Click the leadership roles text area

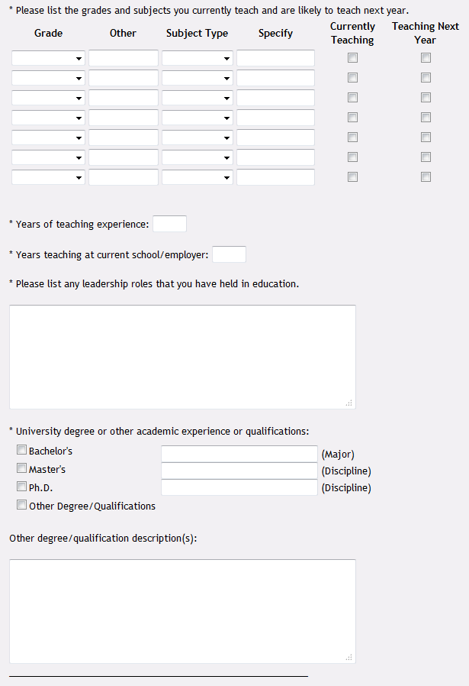click(x=182, y=357)
